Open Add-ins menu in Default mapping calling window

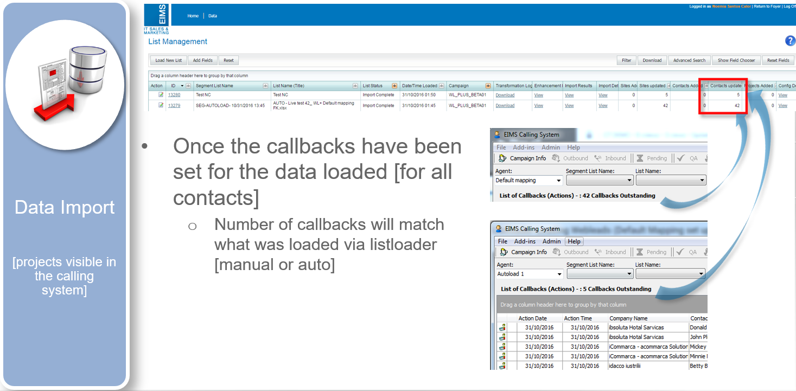point(524,148)
